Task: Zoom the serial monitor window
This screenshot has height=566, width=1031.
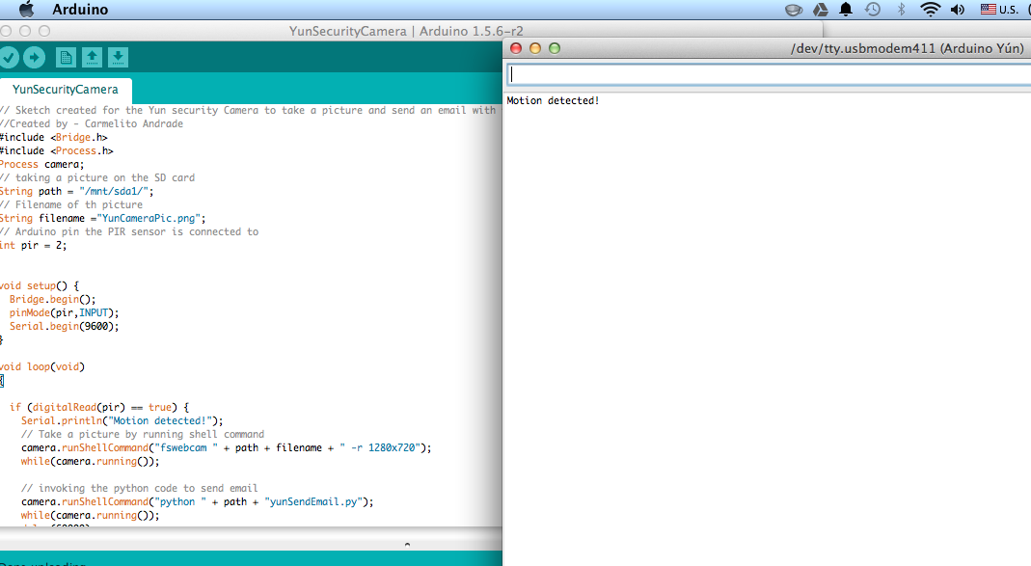Action: pyautogui.click(x=555, y=48)
